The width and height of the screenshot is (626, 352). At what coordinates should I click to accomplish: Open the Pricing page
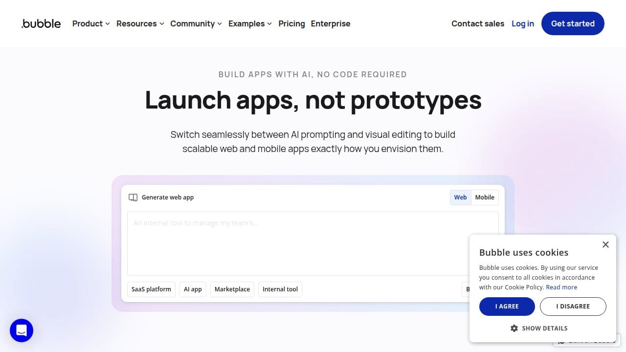click(291, 23)
